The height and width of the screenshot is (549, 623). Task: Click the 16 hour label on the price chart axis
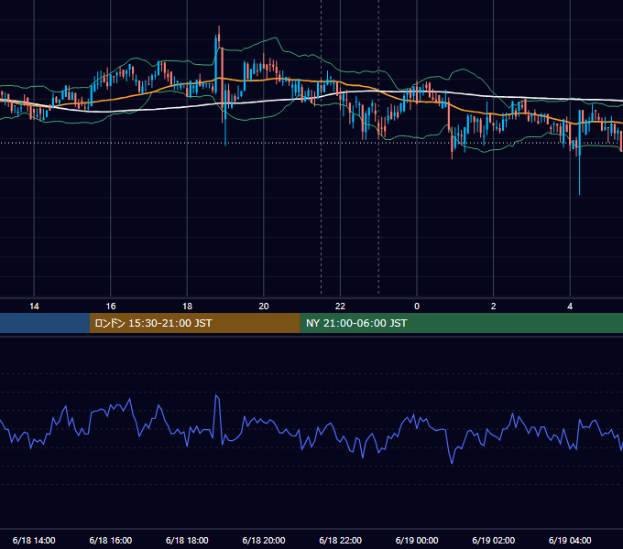(111, 306)
